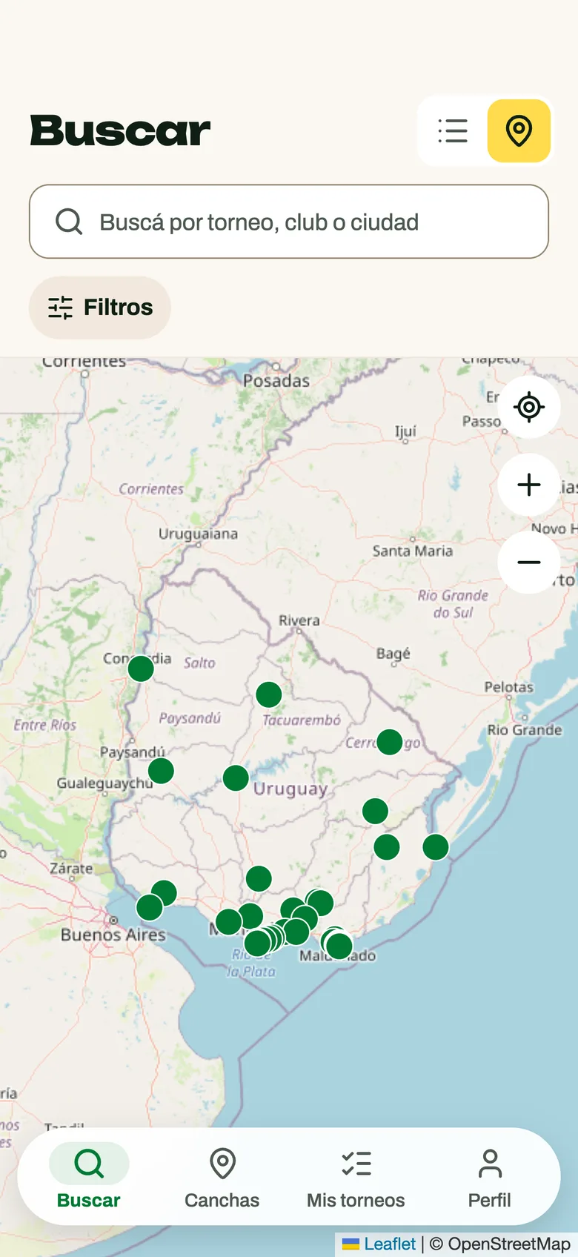
Task: Click the magnifier icon in search box
Action: coord(69,222)
